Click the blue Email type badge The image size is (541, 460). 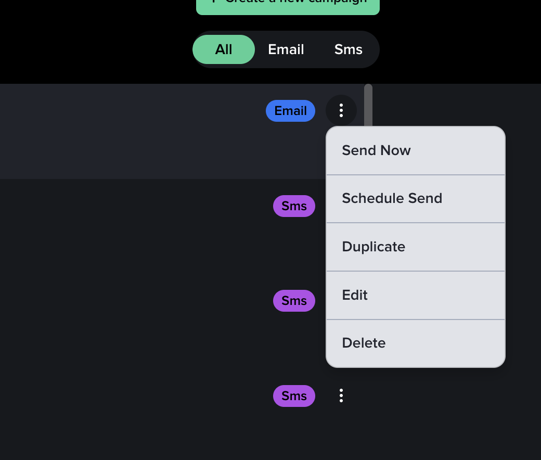(x=290, y=111)
